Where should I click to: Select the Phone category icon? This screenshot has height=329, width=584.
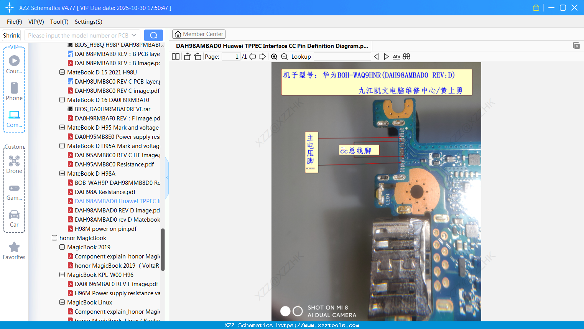[14, 91]
